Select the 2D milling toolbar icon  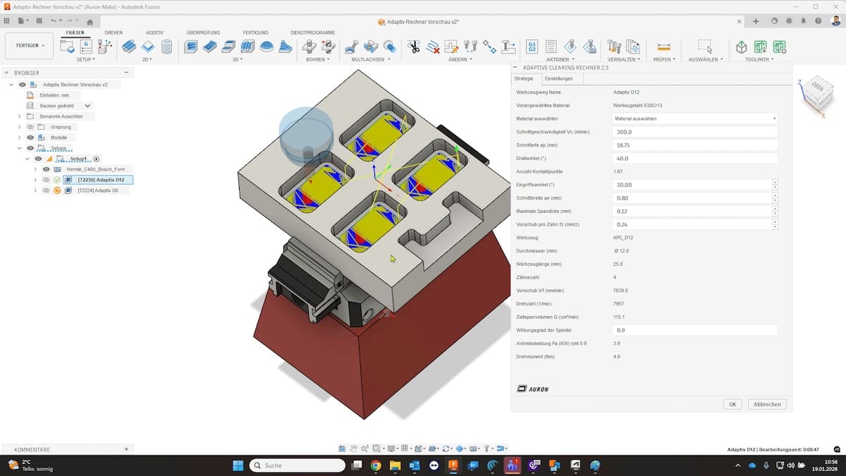pyautogui.click(x=129, y=47)
